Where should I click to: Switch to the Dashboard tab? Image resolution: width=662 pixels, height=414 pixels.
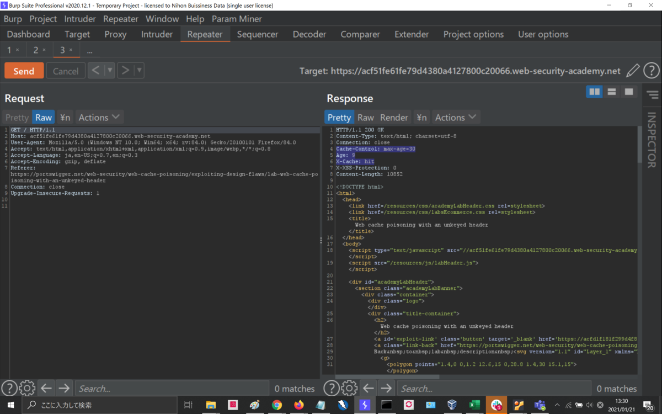coord(28,34)
